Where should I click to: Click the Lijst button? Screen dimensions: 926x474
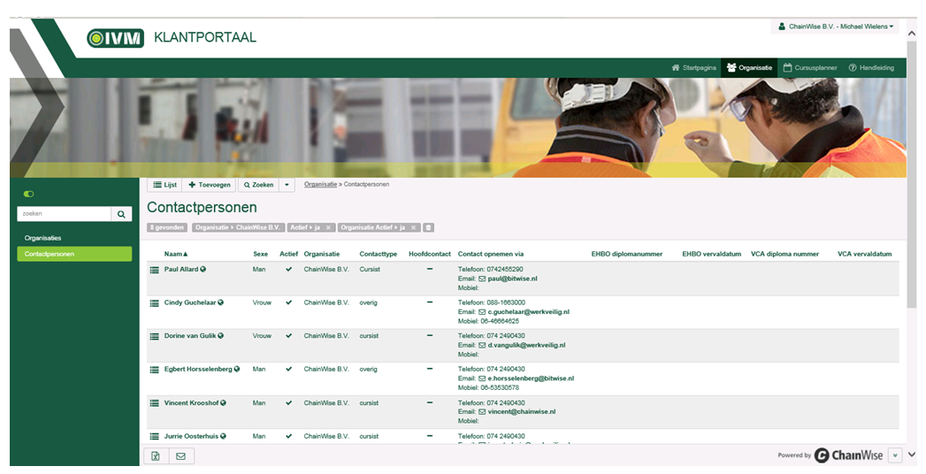(165, 185)
